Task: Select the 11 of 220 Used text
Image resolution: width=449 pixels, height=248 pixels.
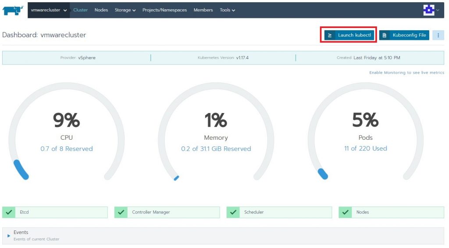Action: (365, 149)
